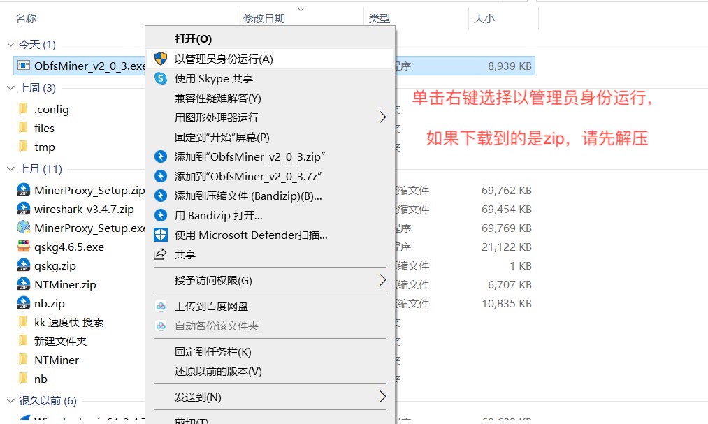This screenshot has width=708, height=424.
Task: Click the MinerProxy_Setup.exe installer icon
Action: coord(23,228)
